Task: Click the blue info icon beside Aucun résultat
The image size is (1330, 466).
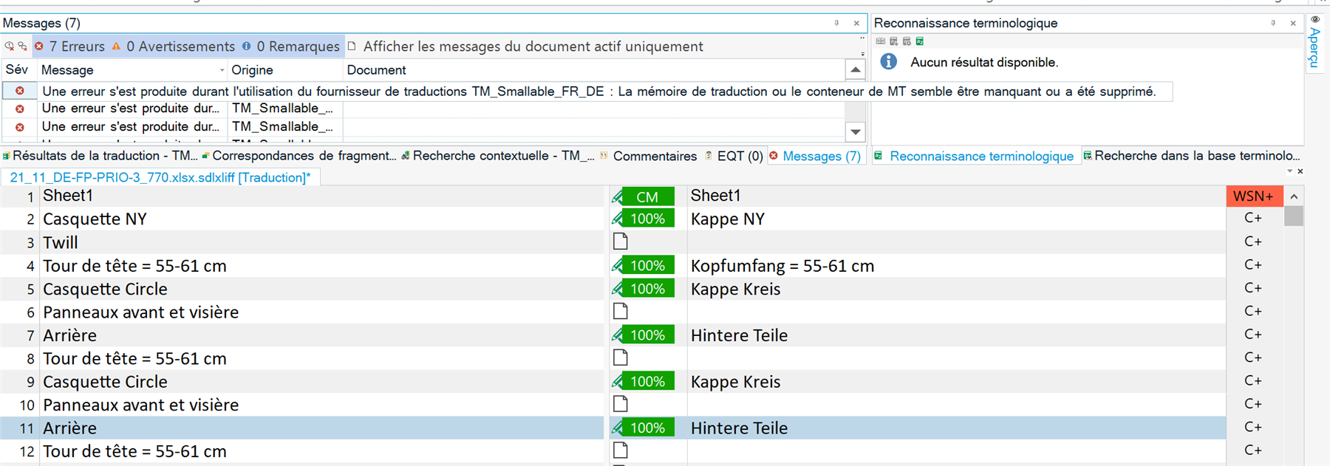Action: coord(889,62)
